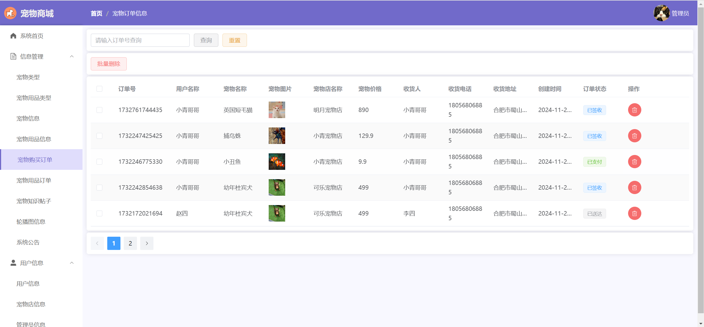The image size is (704, 327).
Task: Click the order number search field
Action: pyautogui.click(x=140, y=40)
